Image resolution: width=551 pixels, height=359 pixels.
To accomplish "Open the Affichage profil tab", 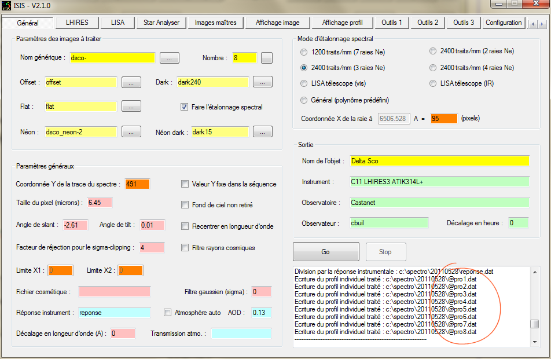I will coord(342,23).
